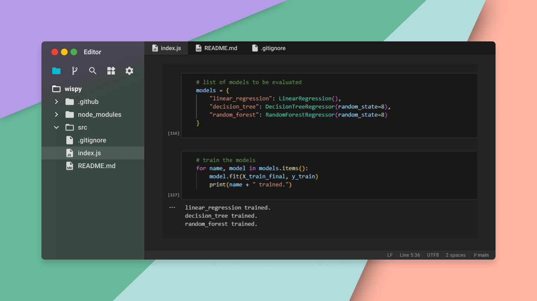
Task: Expand the .github folder
Action: pyautogui.click(x=56, y=102)
